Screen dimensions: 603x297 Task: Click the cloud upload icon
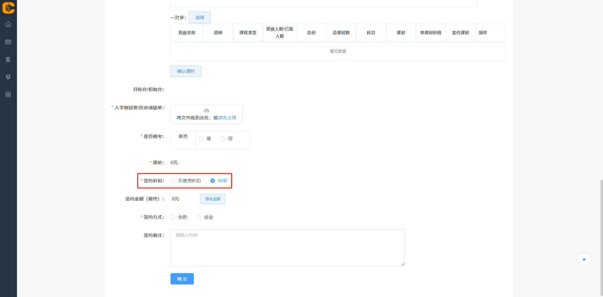tap(206, 110)
